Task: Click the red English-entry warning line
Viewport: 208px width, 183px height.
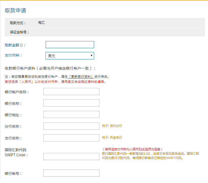Action: [x=55, y=82]
